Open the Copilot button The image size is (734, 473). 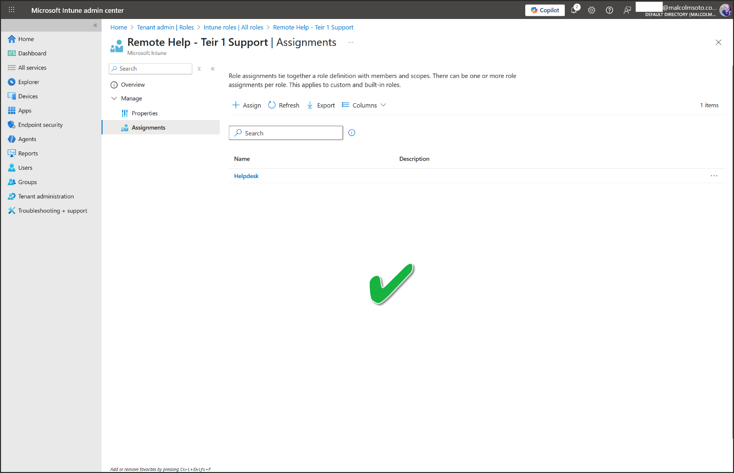545,10
